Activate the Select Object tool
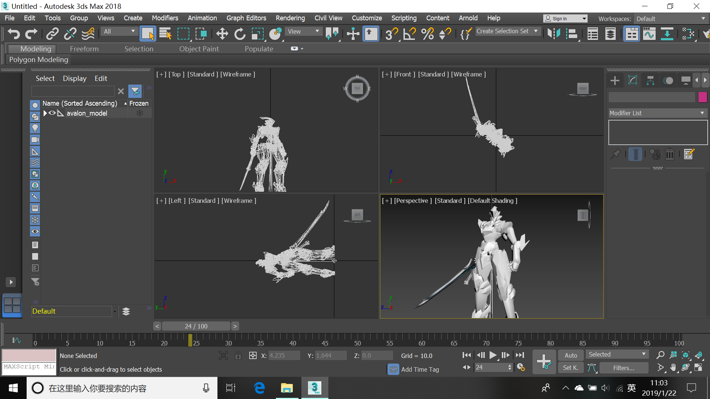The height and width of the screenshot is (399, 710). tap(148, 34)
